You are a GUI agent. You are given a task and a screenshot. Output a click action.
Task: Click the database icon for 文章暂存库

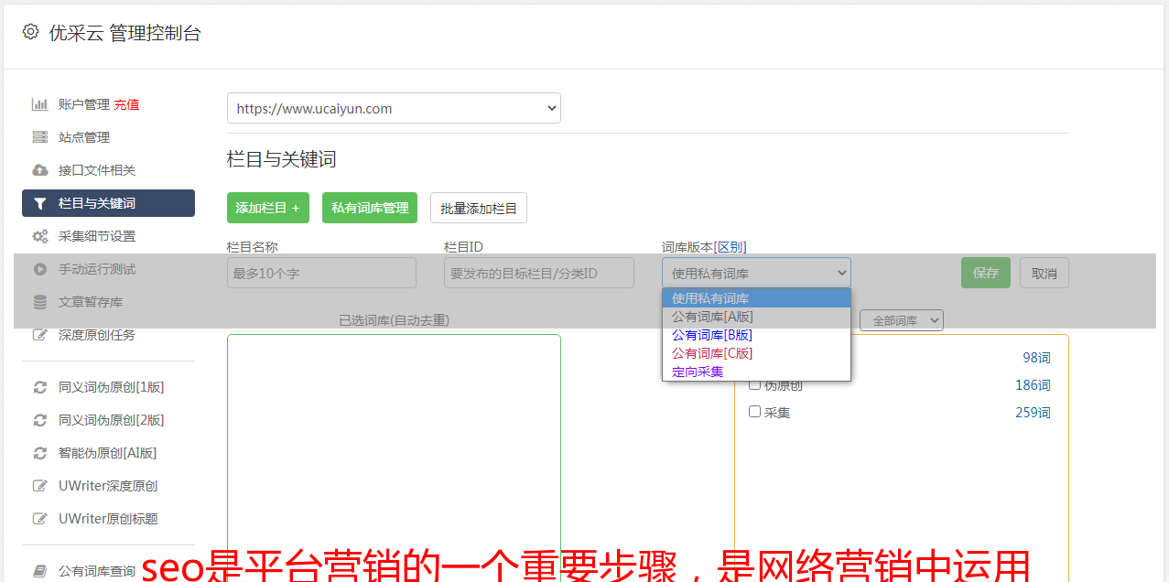tap(40, 302)
